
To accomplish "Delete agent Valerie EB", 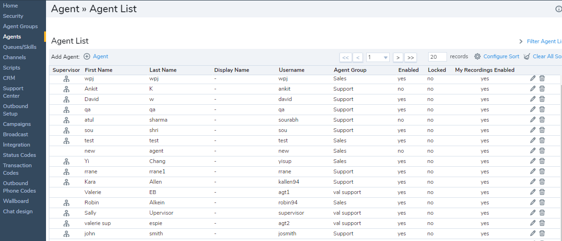I will click(542, 192).
